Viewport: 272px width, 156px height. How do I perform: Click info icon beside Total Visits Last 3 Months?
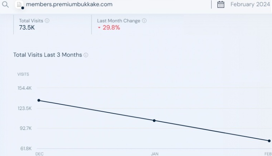86,55
